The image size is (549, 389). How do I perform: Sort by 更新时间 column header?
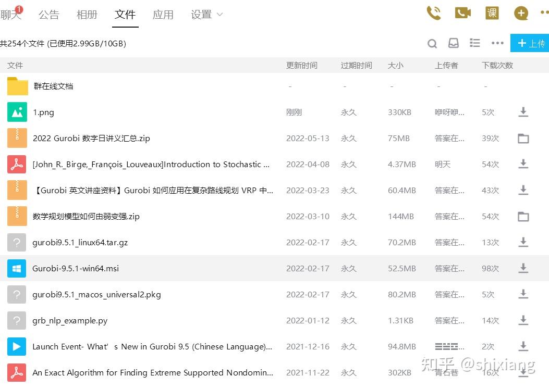pos(302,66)
